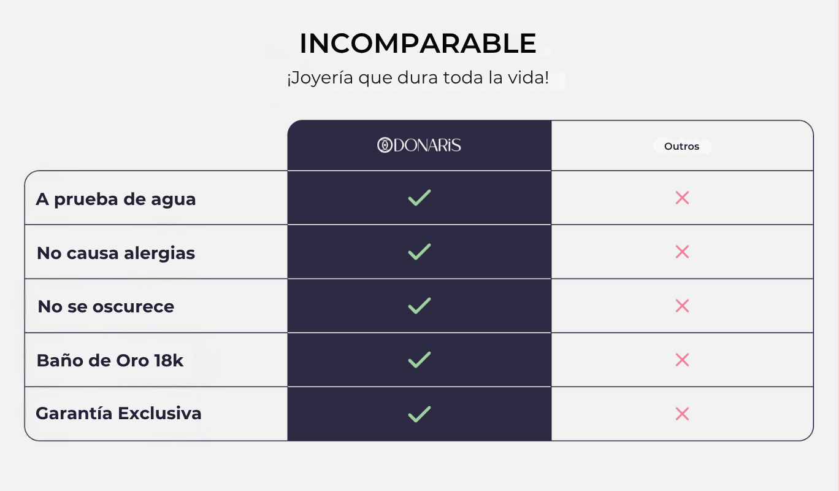Click the Outros column label
Image resolution: width=839 pixels, height=491 pixels.
click(682, 147)
